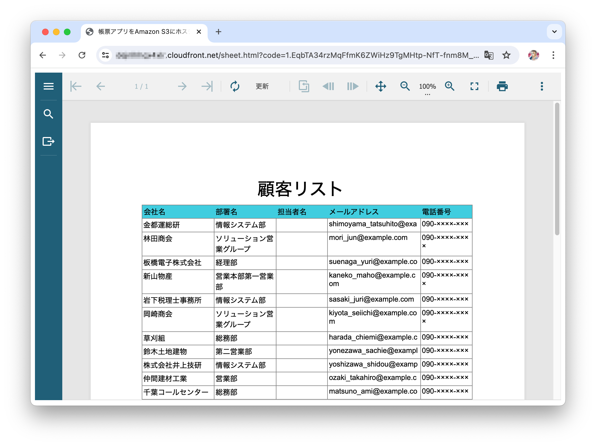Open the Chrome three-dot menu
The image size is (596, 446).
[x=553, y=55]
